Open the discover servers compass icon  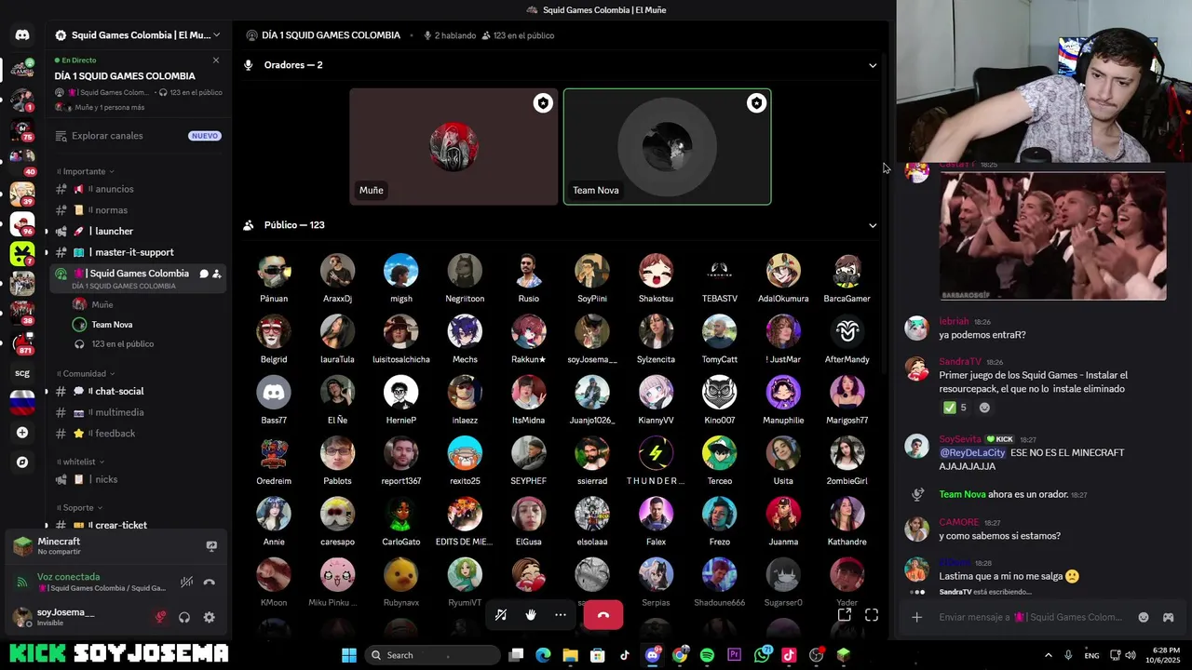click(x=22, y=462)
